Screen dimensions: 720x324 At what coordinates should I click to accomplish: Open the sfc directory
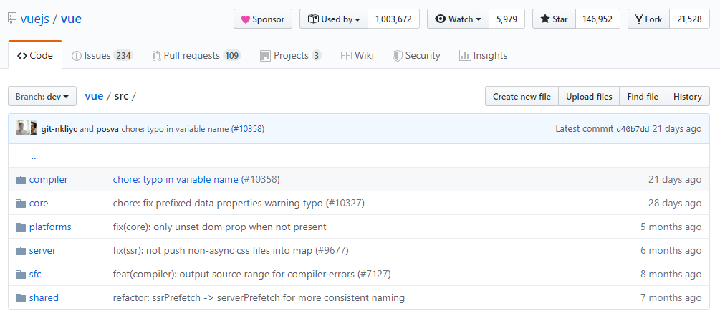coord(35,275)
